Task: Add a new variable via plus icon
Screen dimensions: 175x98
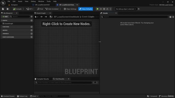Action: pos(32,34)
